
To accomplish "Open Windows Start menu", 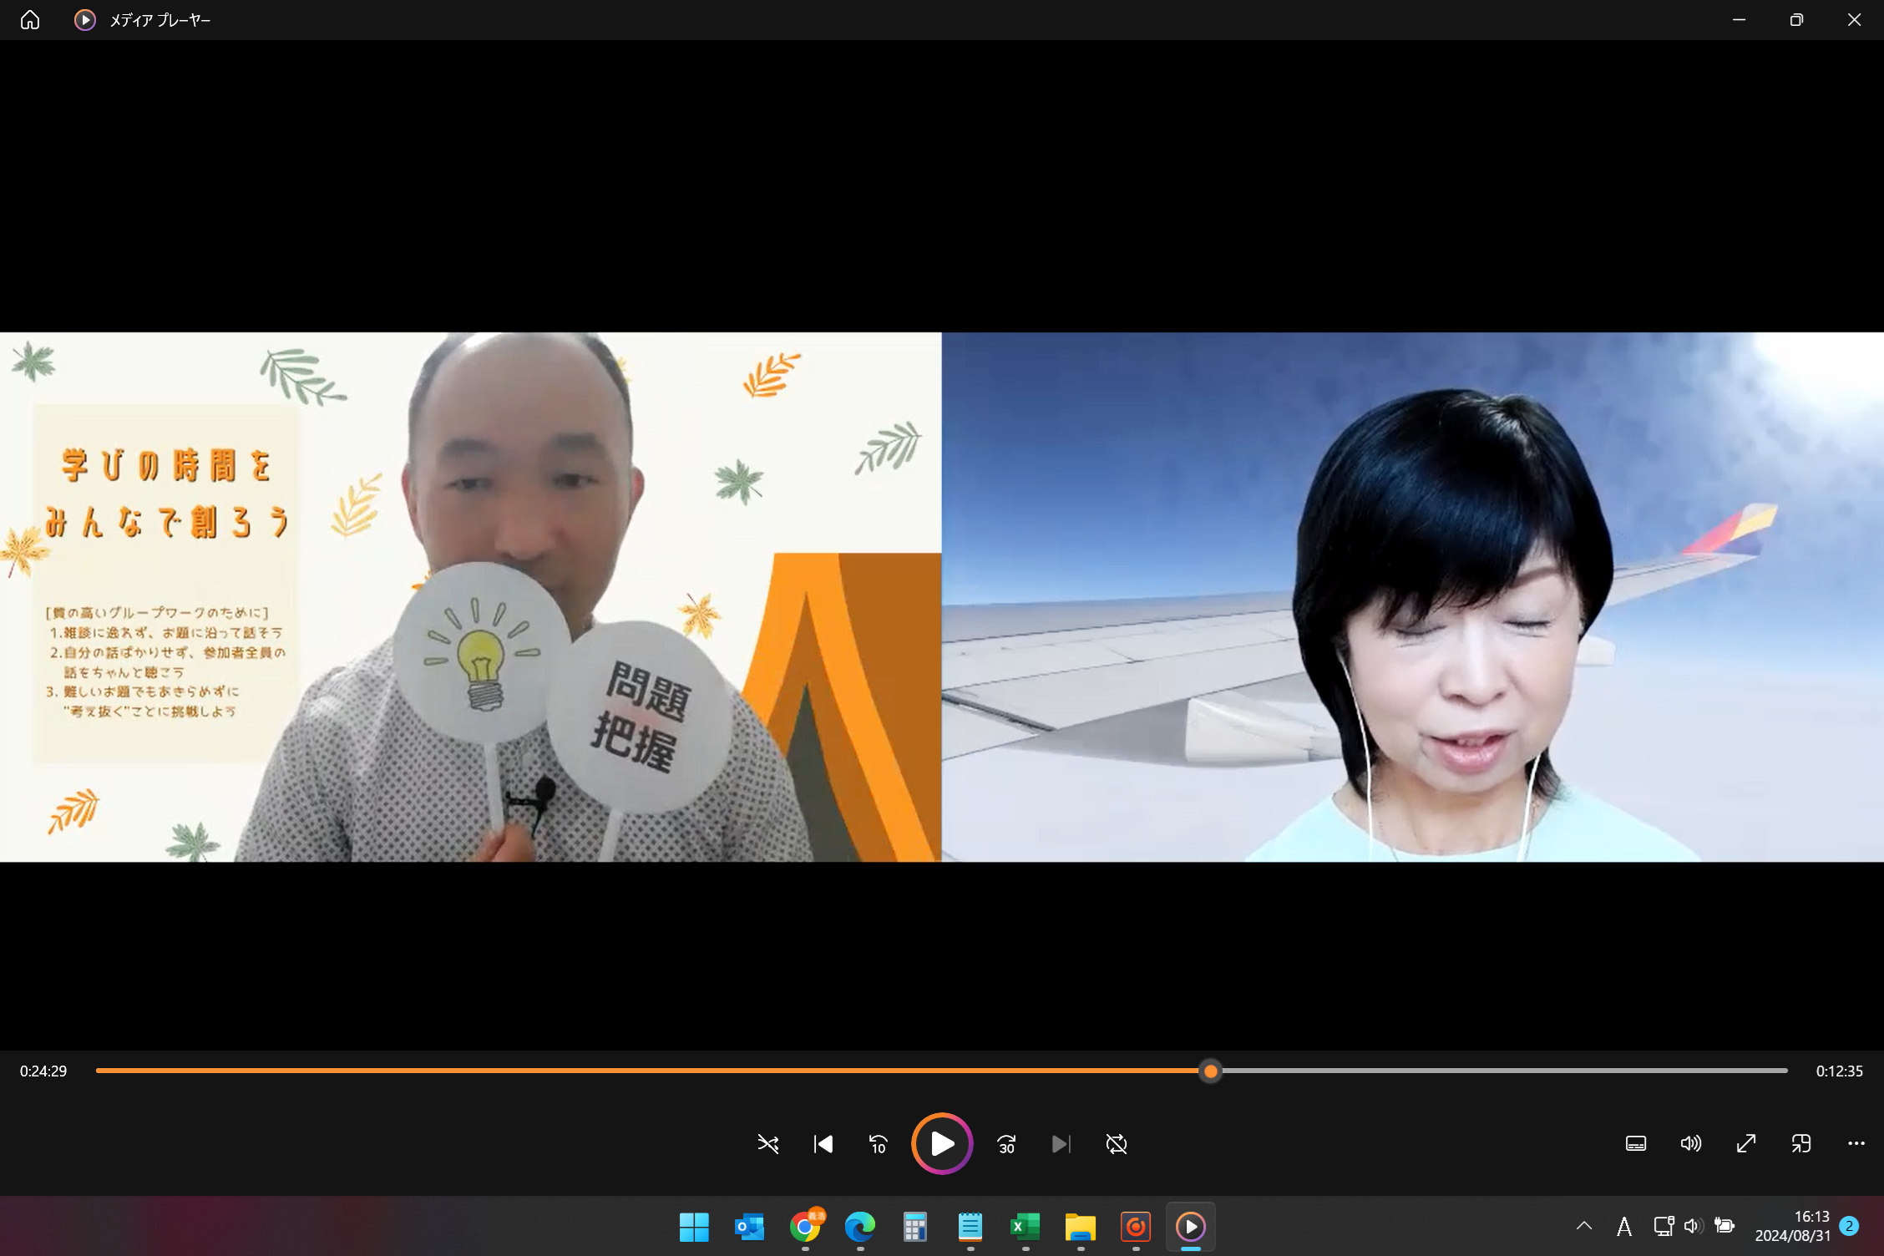I will (694, 1227).
